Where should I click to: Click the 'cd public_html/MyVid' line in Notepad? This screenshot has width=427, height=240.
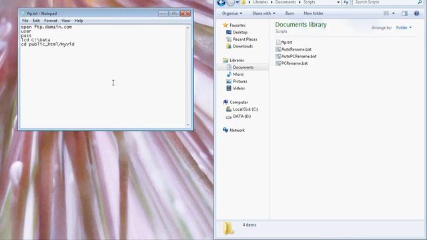point(47,44)
